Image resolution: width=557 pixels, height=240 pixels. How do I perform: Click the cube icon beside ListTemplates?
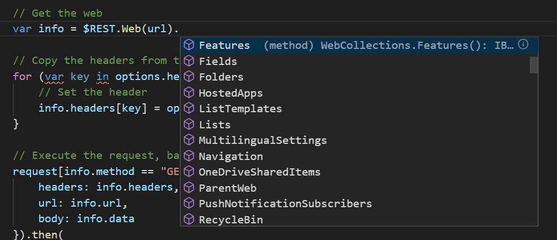[189, 108]
